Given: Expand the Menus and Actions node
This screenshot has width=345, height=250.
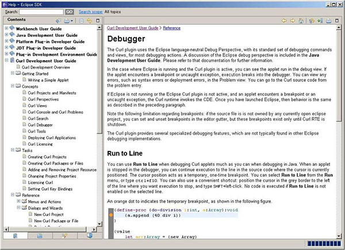Looking at the screenshot, I should 19,201.
